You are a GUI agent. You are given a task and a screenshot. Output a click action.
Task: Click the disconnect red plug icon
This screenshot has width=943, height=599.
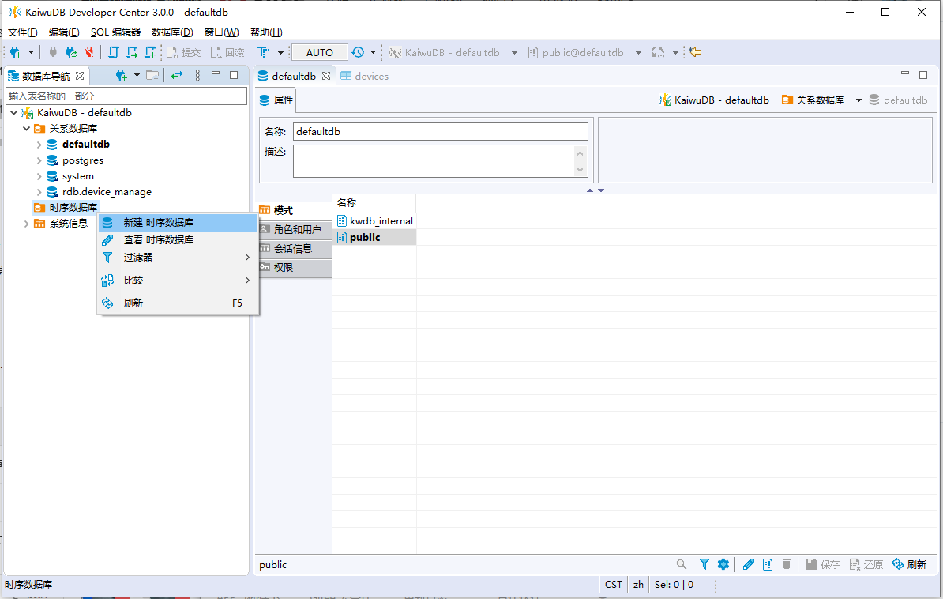pyautogui.click(x=89, y=52)
